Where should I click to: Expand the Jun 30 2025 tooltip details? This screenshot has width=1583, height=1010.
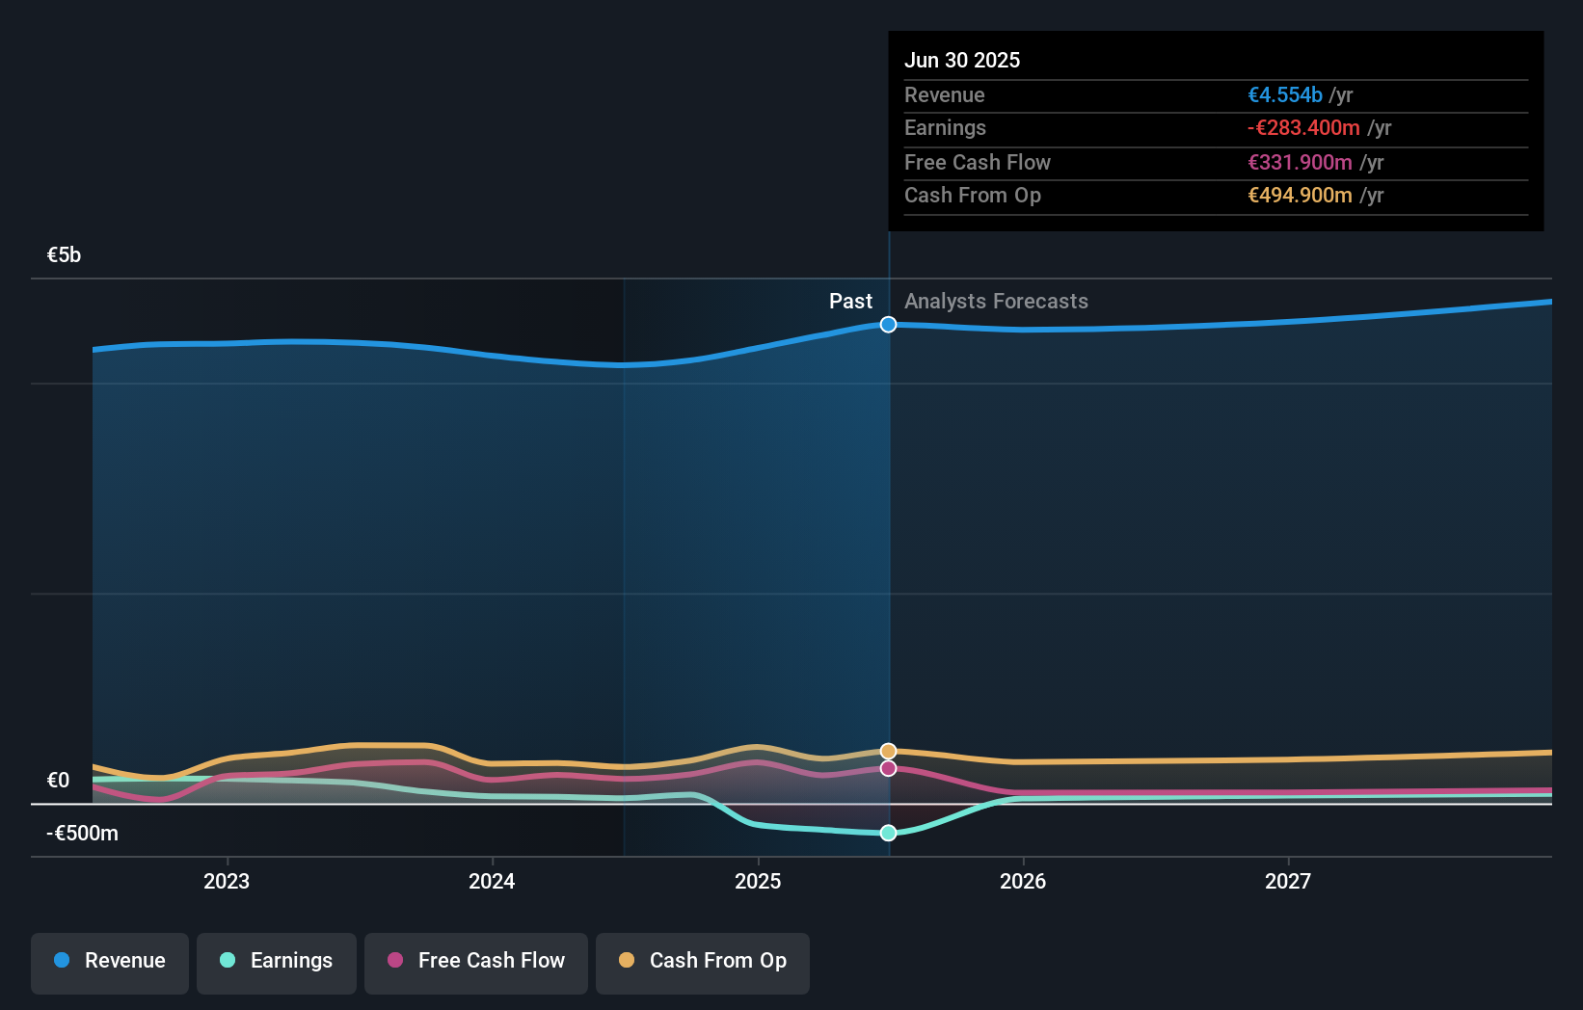coord(962,60)
